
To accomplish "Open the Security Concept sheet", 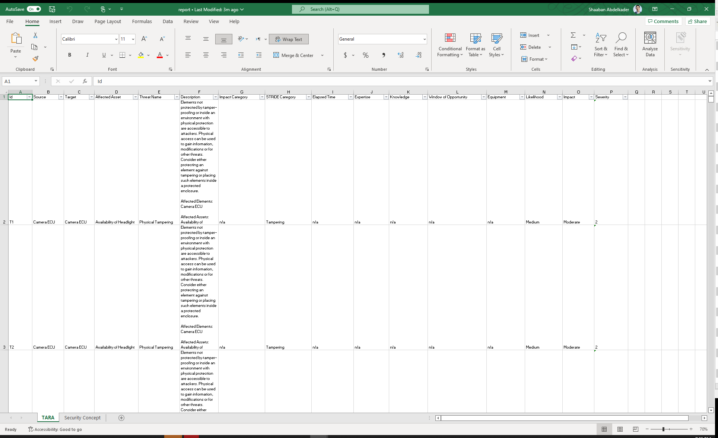I will point(82,418).
